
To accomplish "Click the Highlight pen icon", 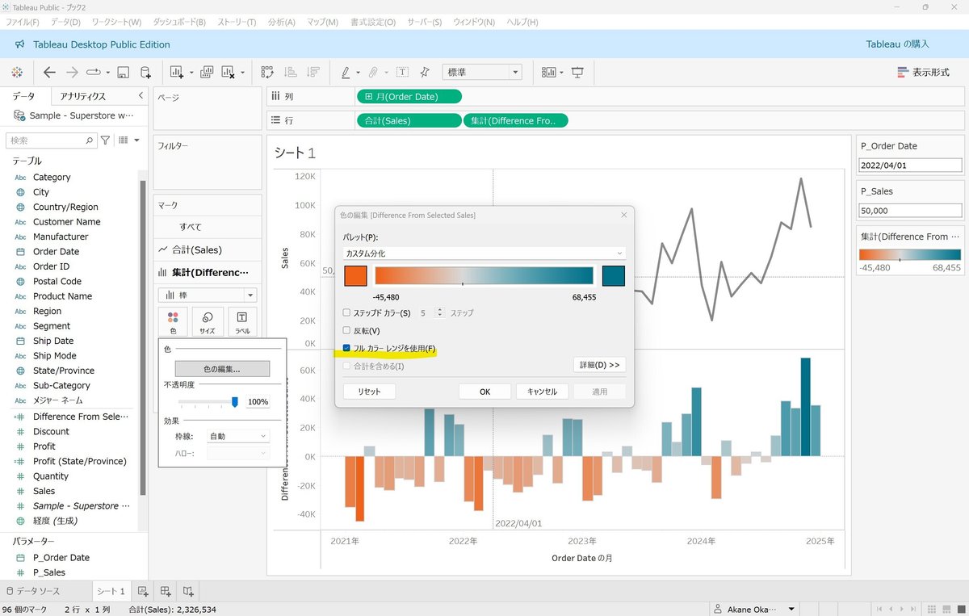I will [346, 72].
